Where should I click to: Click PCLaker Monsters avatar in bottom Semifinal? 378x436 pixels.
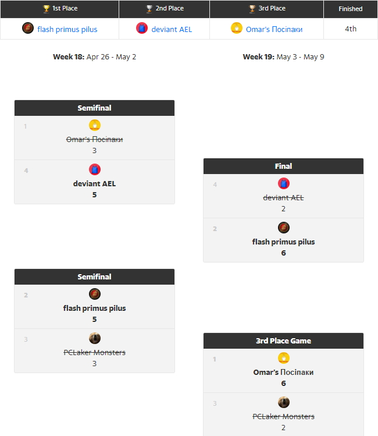point(95,338)
